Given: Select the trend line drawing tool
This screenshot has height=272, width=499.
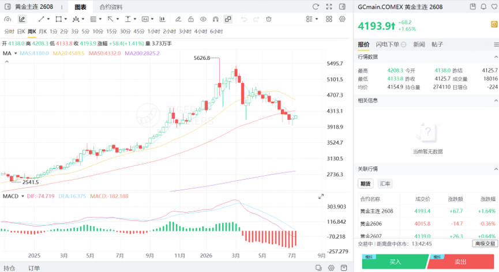Looking at the screenshot, I should point(41,20).
